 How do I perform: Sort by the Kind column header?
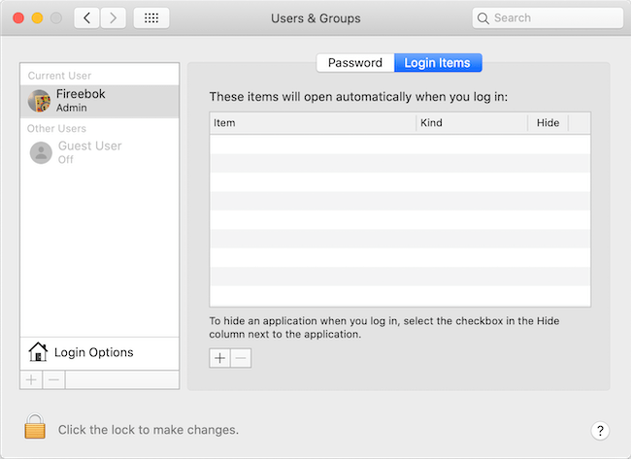point(472,123)
